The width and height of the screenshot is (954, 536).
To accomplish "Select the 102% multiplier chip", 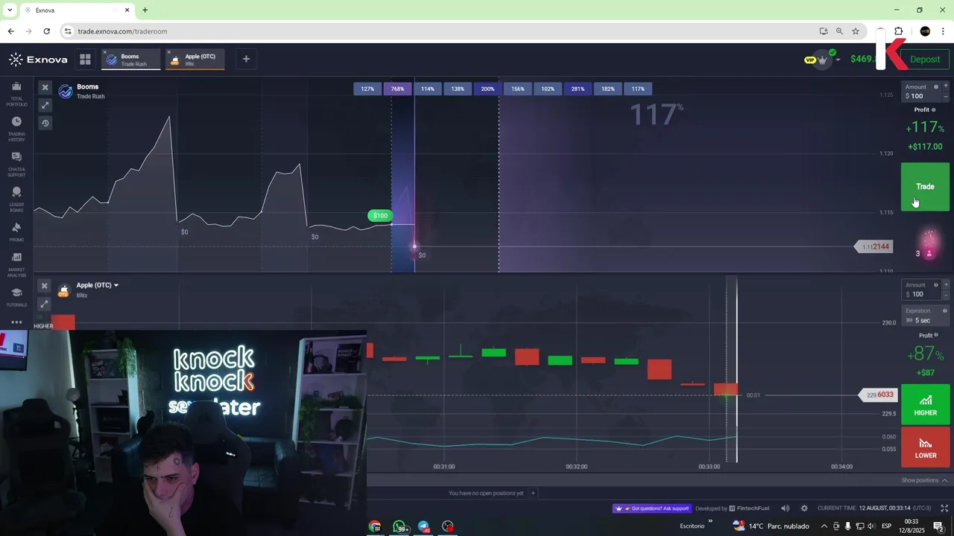I will tap(548, 89).
